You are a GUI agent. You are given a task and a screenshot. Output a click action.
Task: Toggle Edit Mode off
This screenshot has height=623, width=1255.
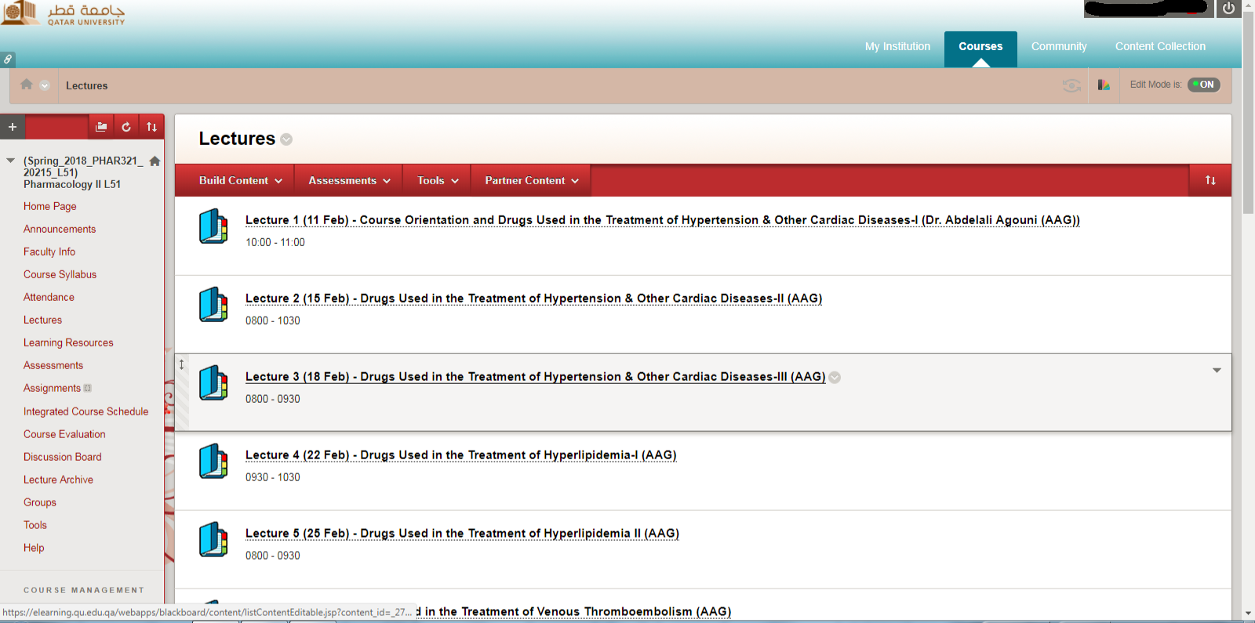click(x=1203, y=85)
